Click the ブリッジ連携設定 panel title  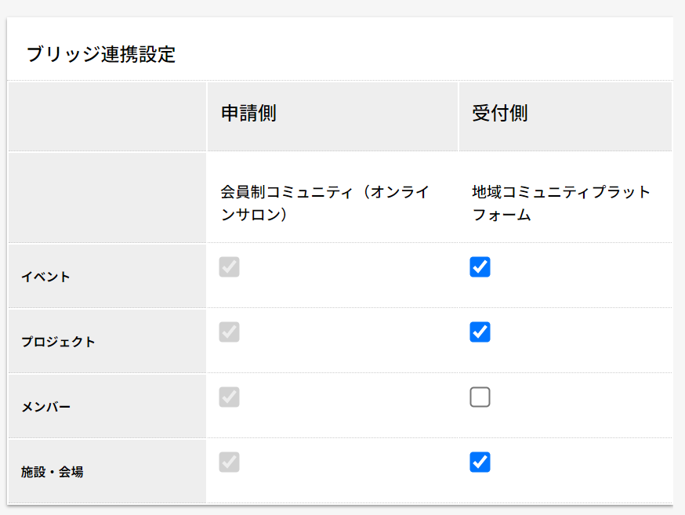tap(101, 54)
